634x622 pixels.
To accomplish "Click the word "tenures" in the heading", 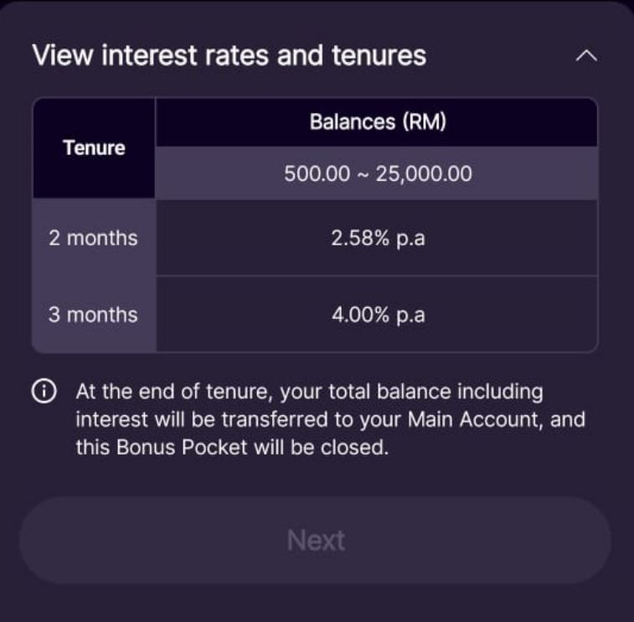I will pos(379,55).
